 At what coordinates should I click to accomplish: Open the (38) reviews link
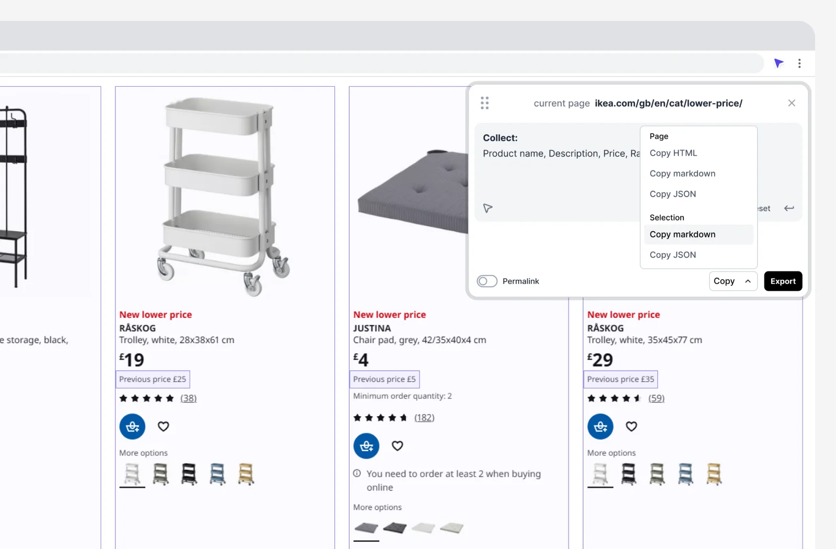[x=189, y=398]
